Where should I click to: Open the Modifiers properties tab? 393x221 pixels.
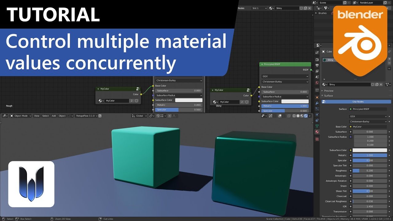pos(317,103)
